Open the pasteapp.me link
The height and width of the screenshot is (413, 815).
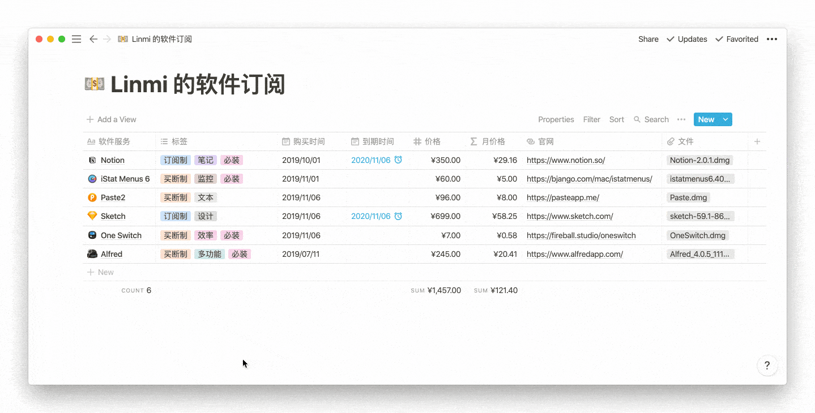tap(563, 197)
